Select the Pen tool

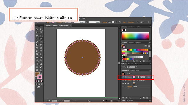[37, 36]
